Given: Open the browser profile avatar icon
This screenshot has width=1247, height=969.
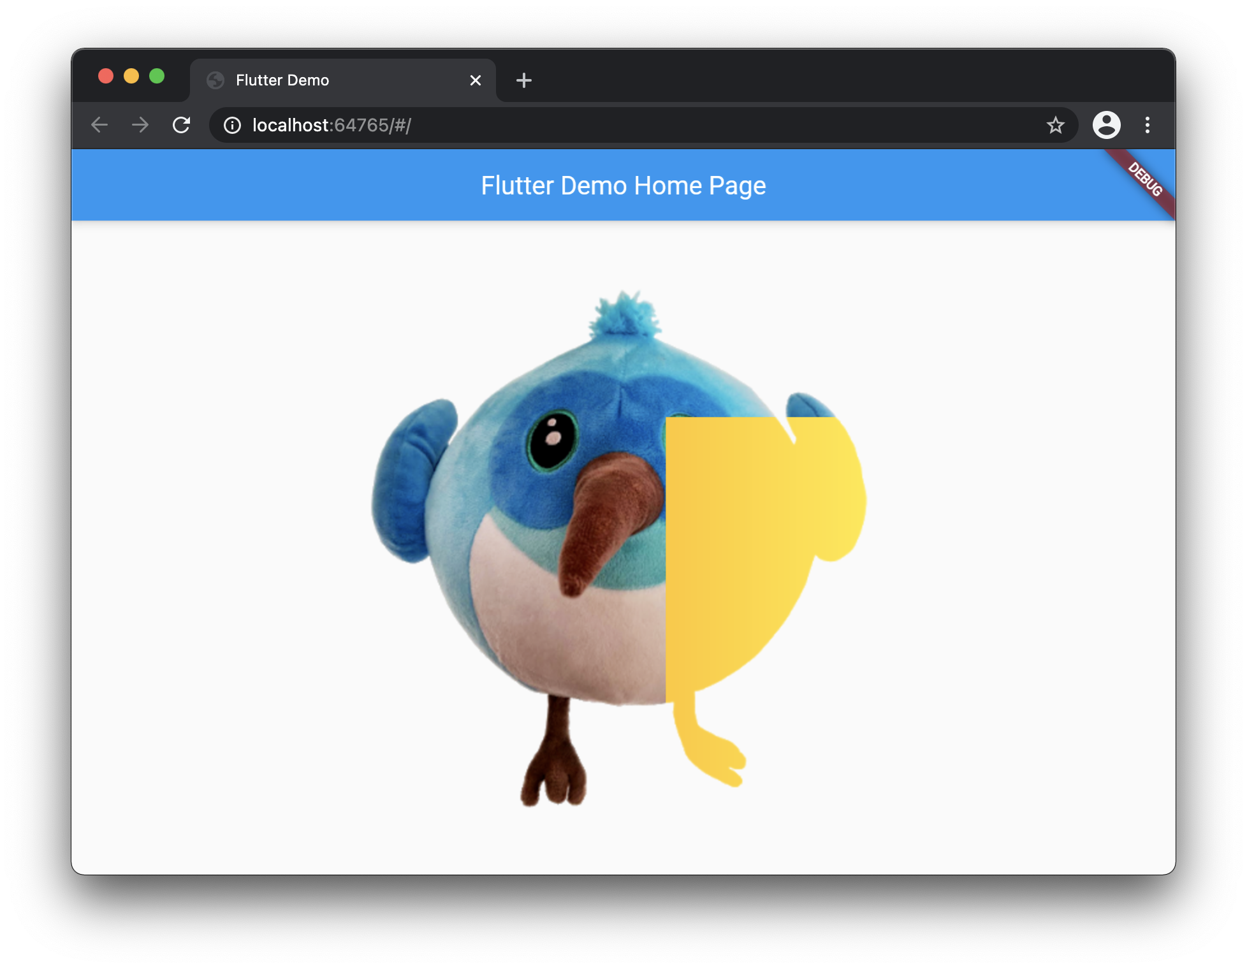Looking at the screenshot, I should pyautogui.click(x=1107, y=125).
